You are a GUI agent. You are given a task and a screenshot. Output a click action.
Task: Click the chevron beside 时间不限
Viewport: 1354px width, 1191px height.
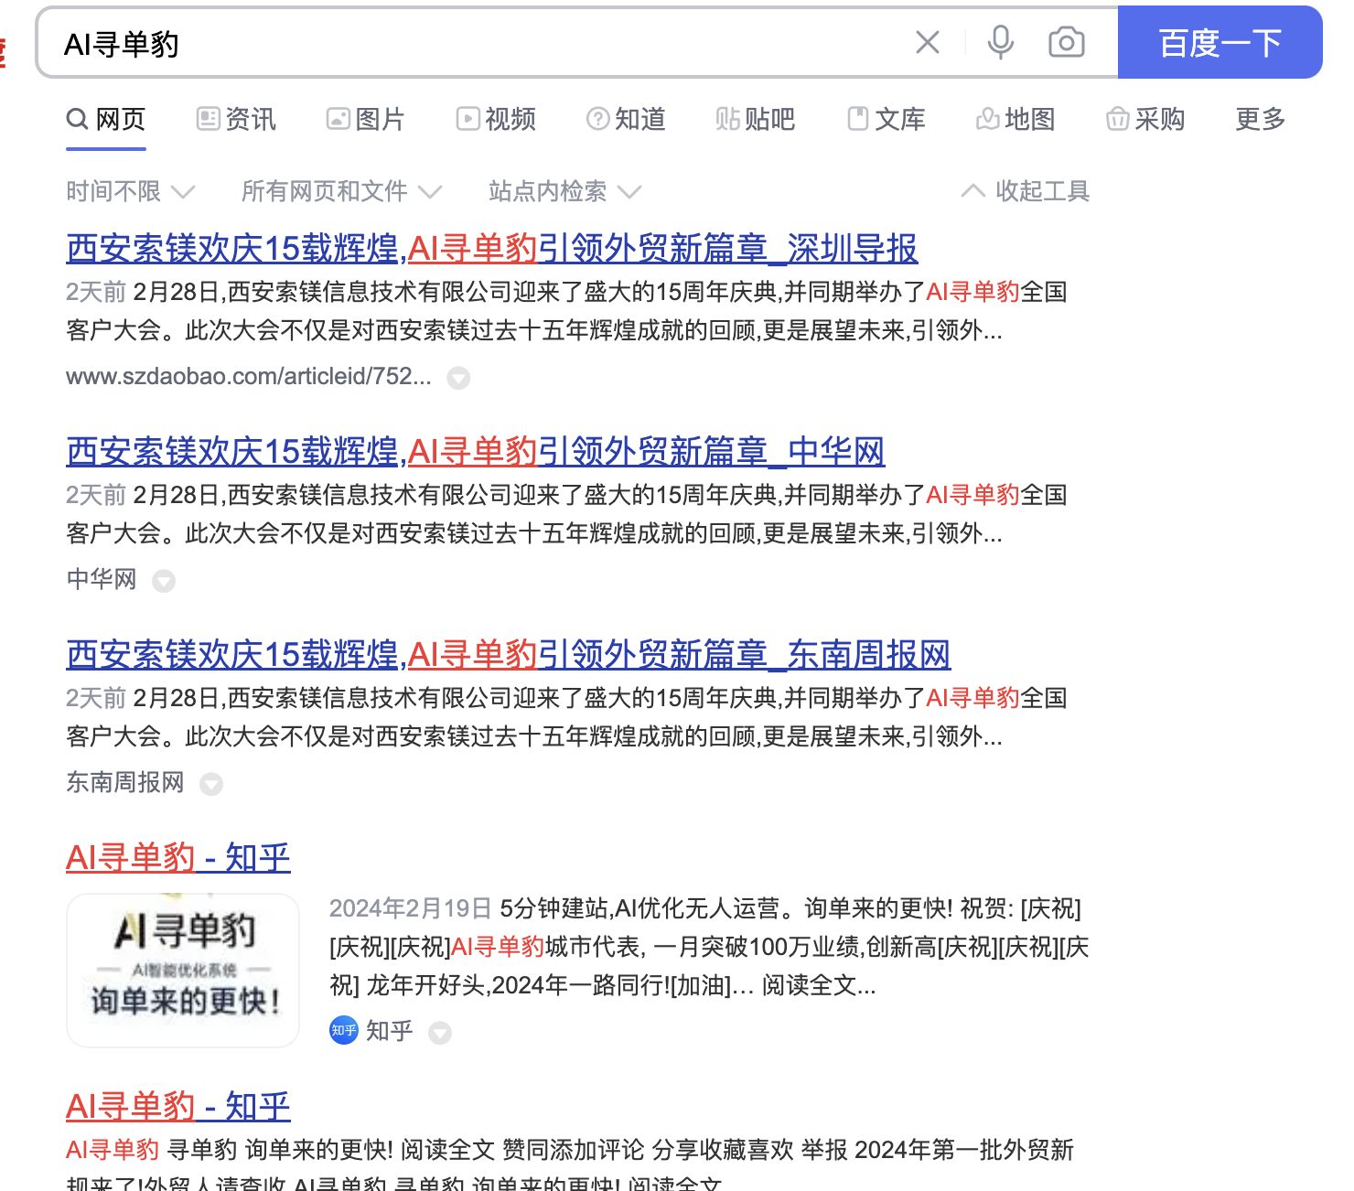pyautogui.click(x=183, y=192)
